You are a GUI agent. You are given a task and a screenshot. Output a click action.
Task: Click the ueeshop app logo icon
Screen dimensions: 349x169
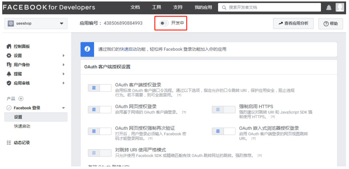tap(11, 24)
